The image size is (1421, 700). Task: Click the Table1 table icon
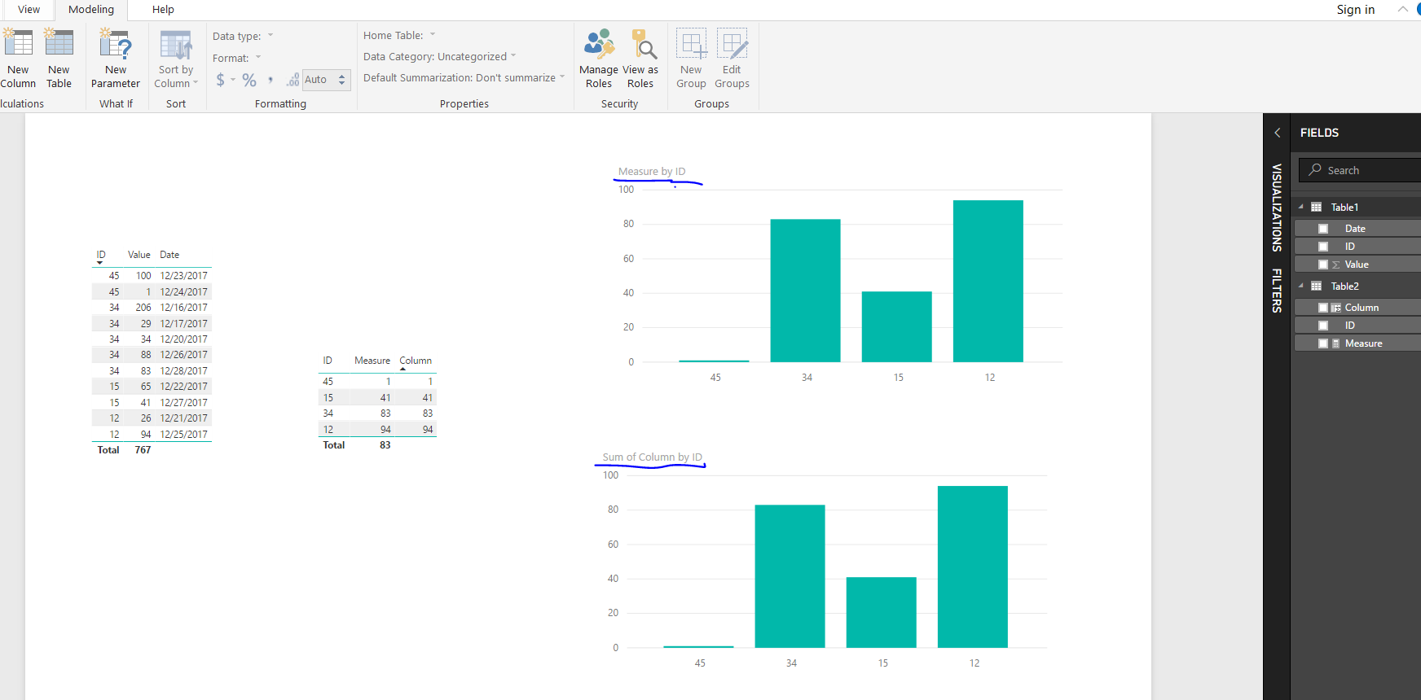(x=1316, y=208)
